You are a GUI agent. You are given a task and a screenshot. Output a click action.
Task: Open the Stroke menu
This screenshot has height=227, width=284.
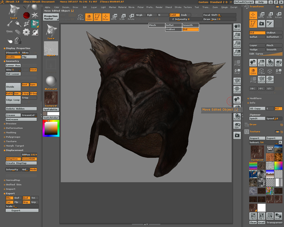tap(178, 7)
